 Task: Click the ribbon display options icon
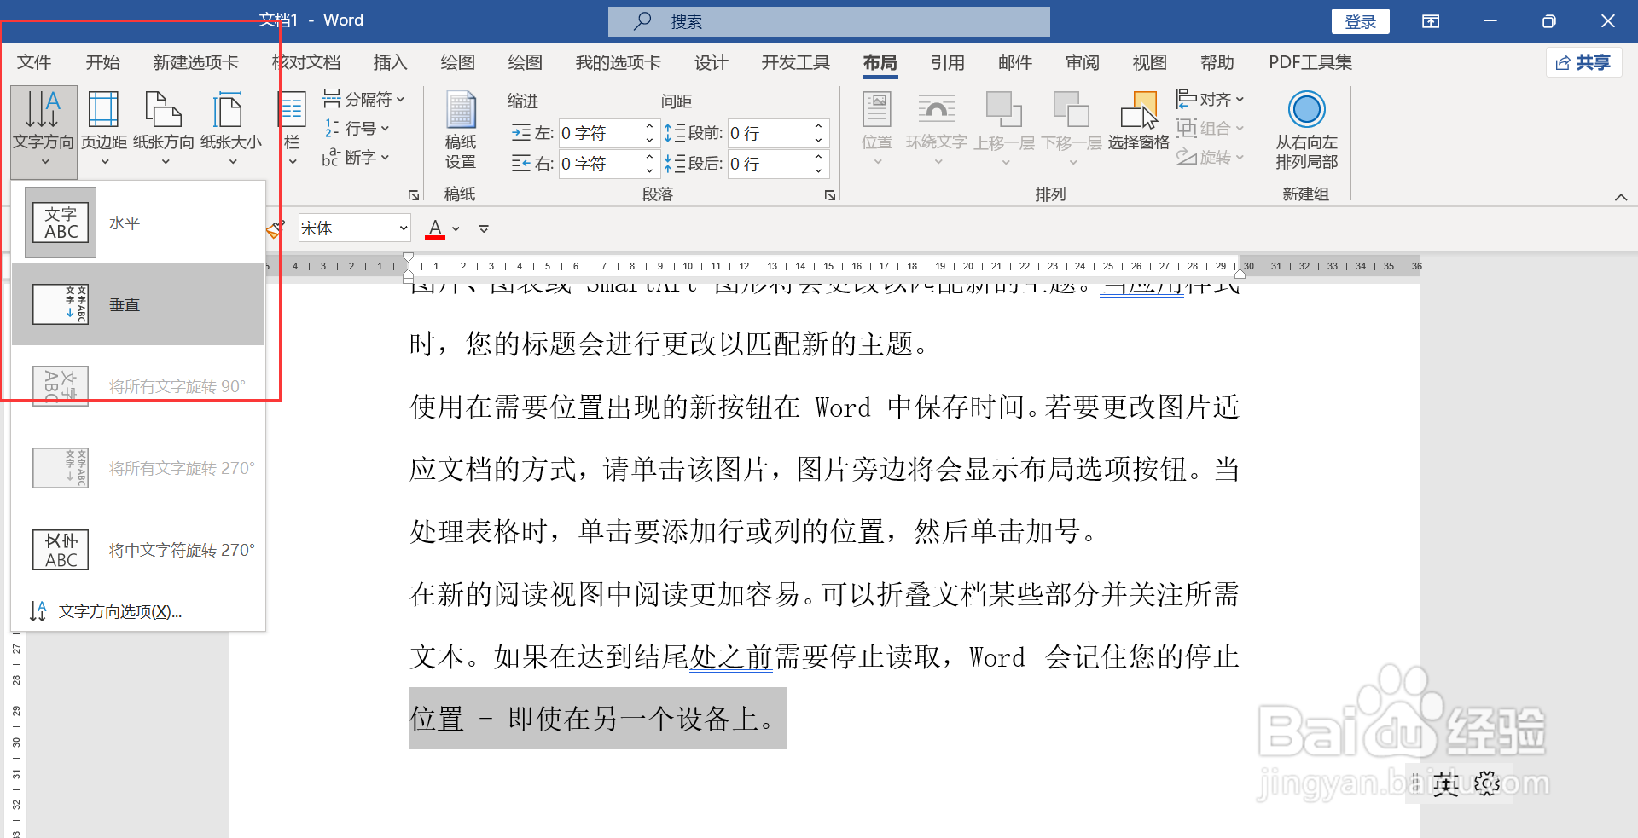(x=1431, y=21)
